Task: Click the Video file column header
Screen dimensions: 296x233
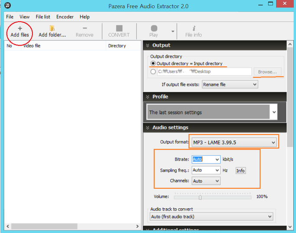Action: [63, 46]
